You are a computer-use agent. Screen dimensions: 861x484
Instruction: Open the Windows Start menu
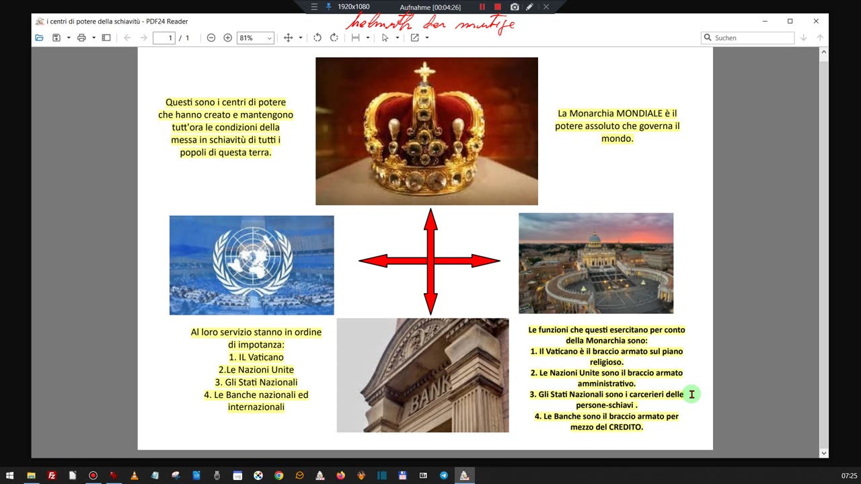click(9, 475)
